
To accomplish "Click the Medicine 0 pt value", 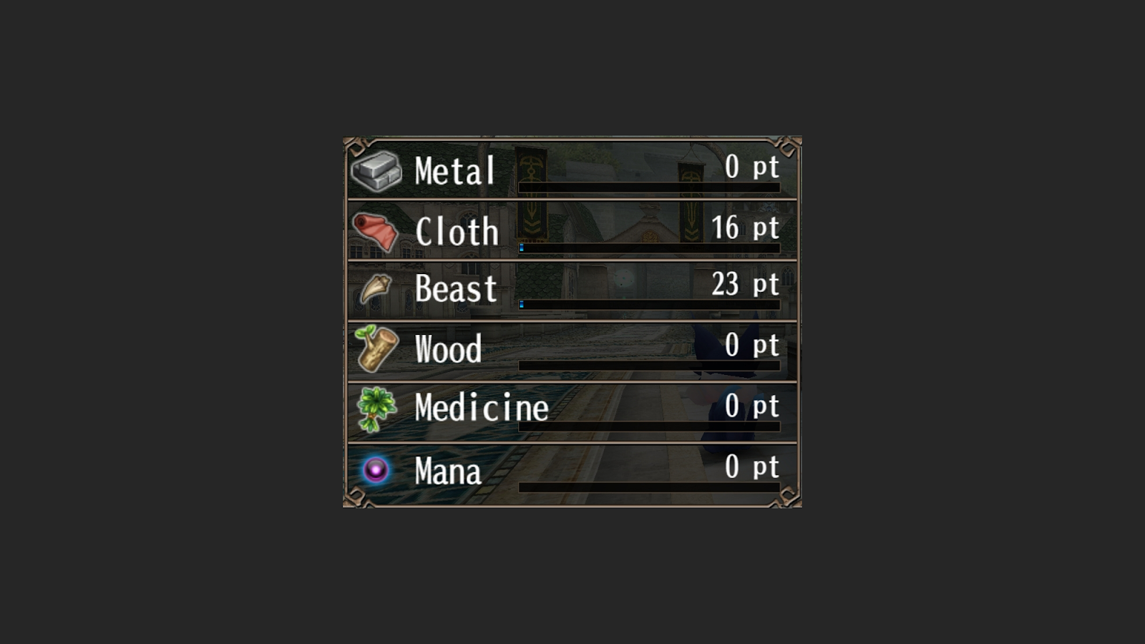I will pos(751,406).
